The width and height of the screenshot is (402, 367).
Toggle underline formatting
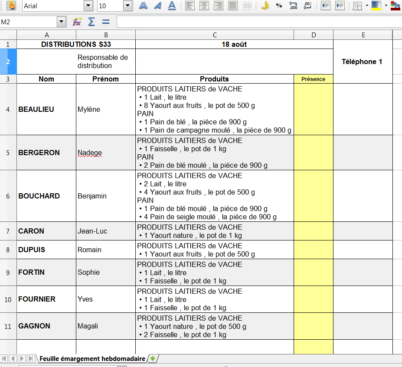pos(172,6)
